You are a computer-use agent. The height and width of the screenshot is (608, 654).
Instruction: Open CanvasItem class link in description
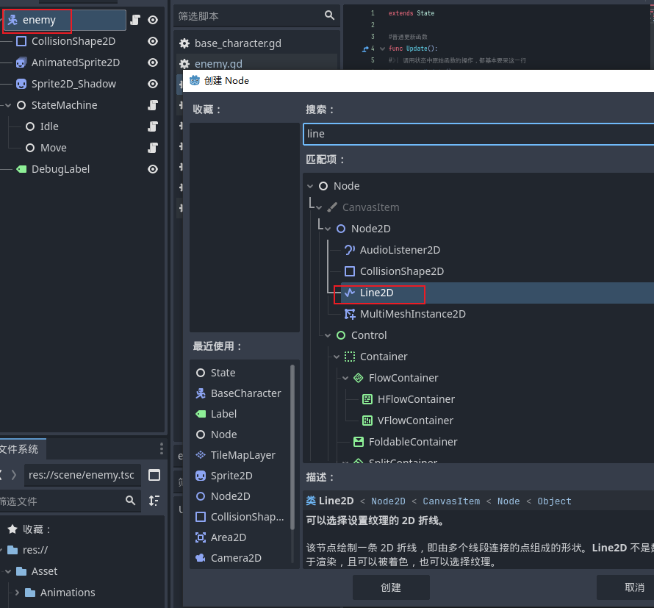point(451,501)
